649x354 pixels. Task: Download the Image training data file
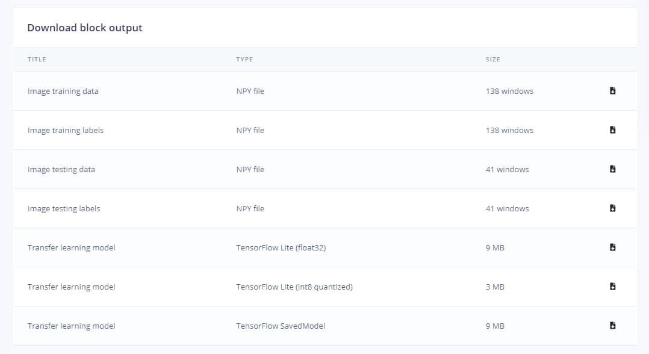[612, 91]
